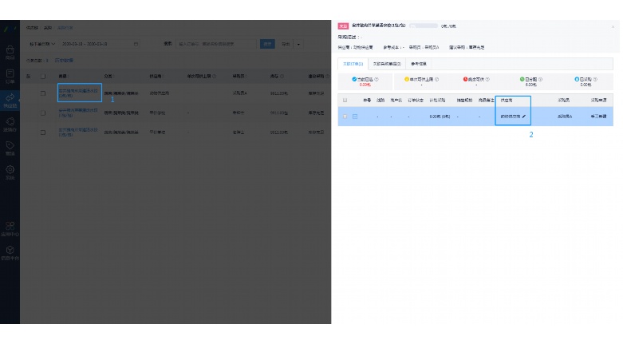Open the shopping bag module in sidebar

tap(10, 50)
